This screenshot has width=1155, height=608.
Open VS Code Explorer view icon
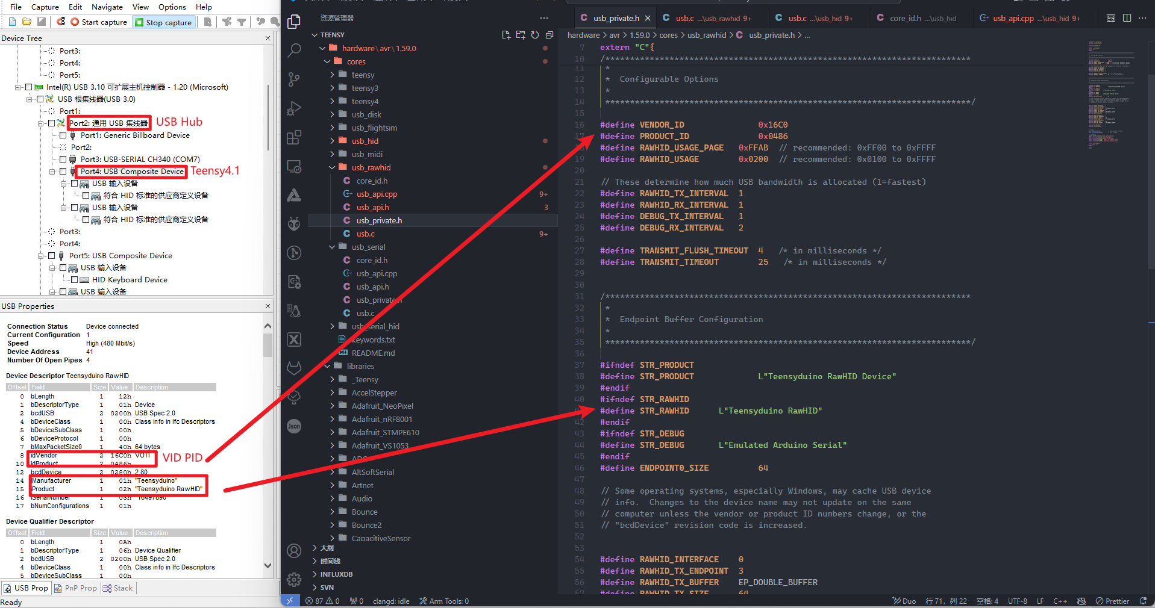[294, 22]
